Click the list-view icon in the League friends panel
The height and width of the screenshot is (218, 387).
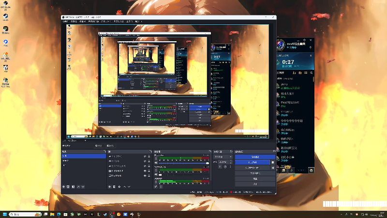(x=306, y=73)
